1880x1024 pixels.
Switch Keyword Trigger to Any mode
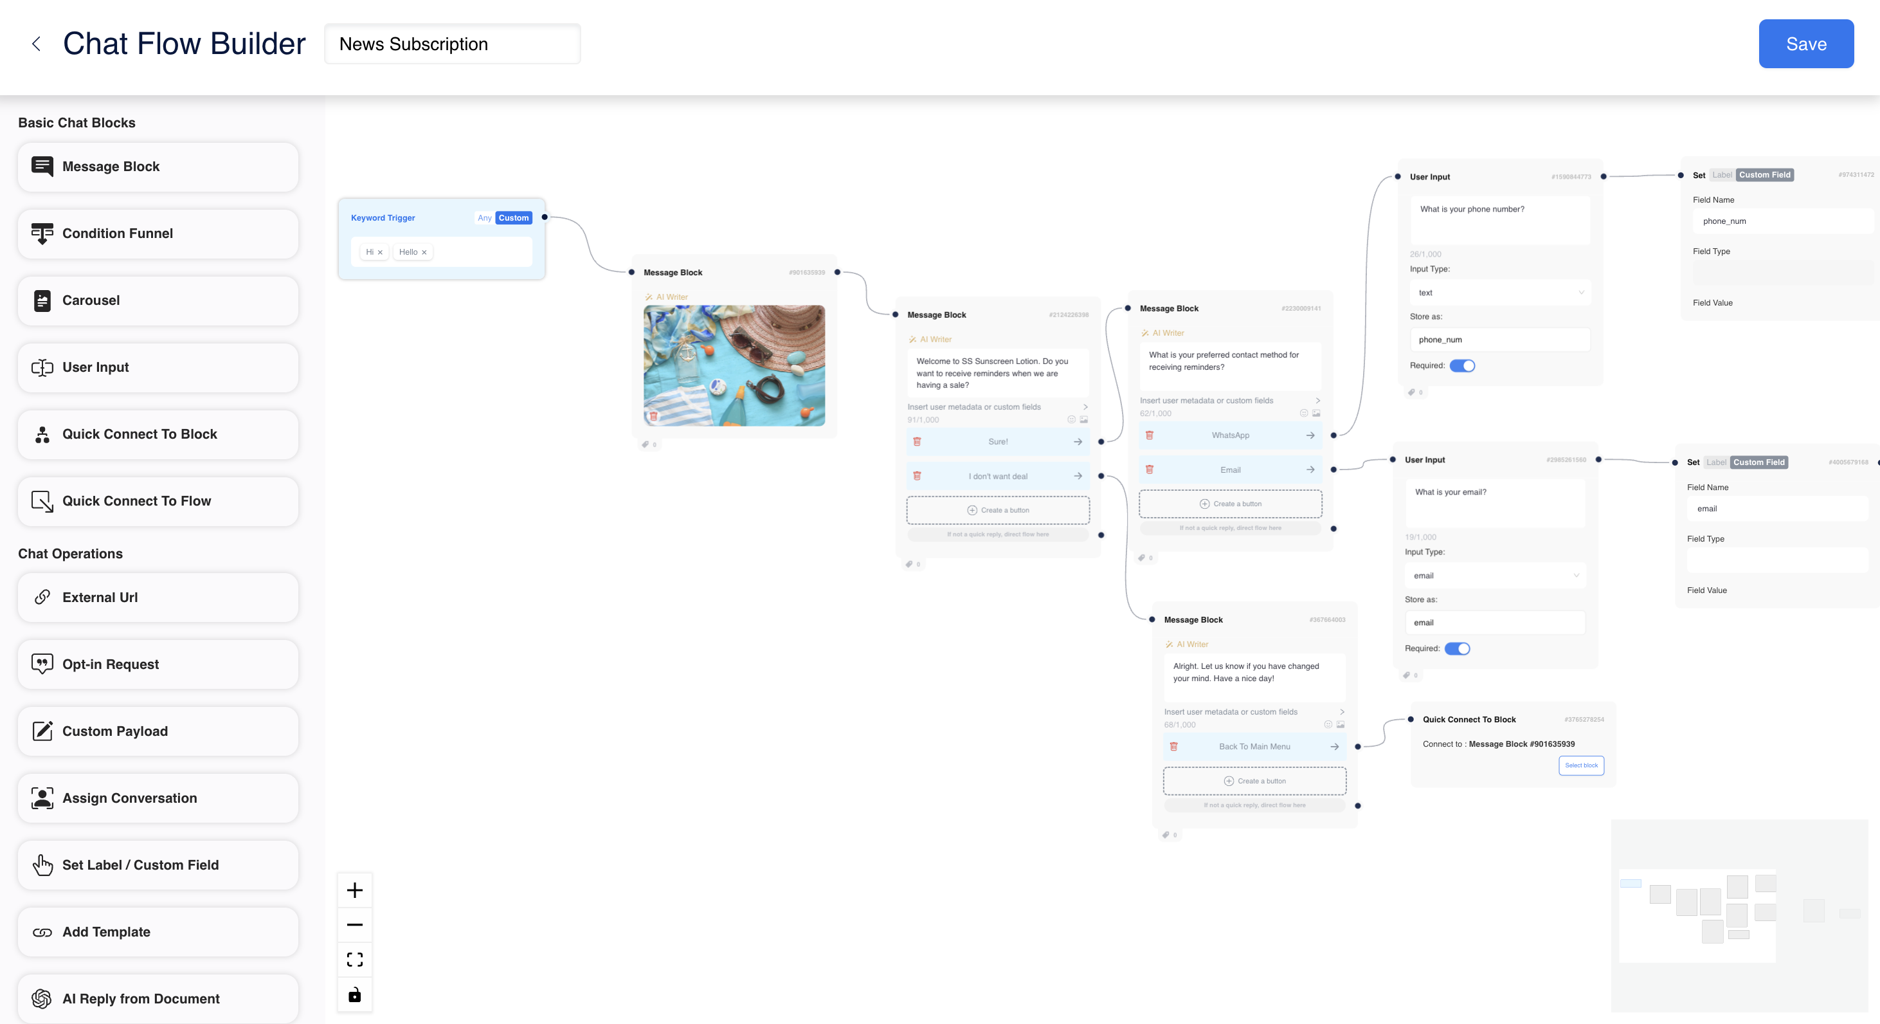click(x=484, y=217)
